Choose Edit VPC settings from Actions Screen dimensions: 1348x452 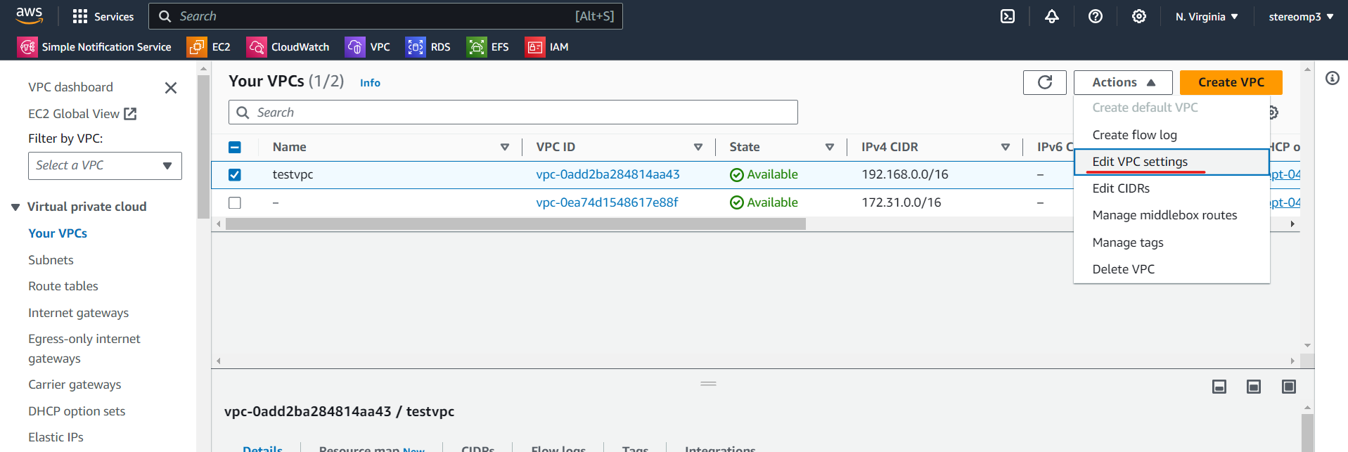(x=1172, y=162)
